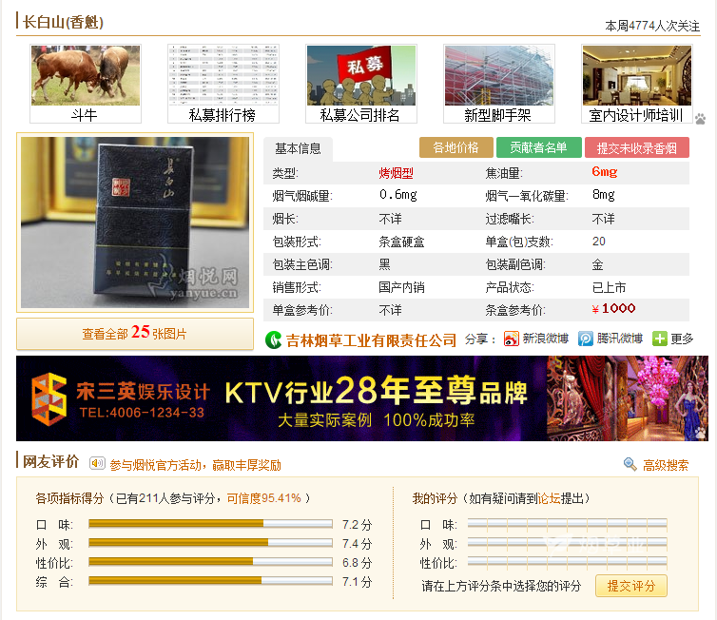Screen dimensions: 717x620
Task: Click the 国产内销 sales form value
Action: click(x=401, y=287)
